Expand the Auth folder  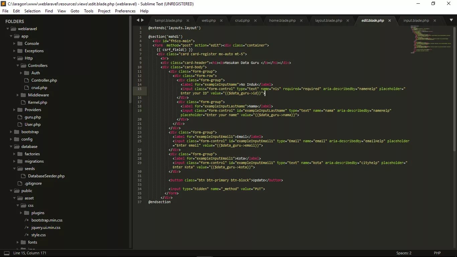tap(21, 73)
